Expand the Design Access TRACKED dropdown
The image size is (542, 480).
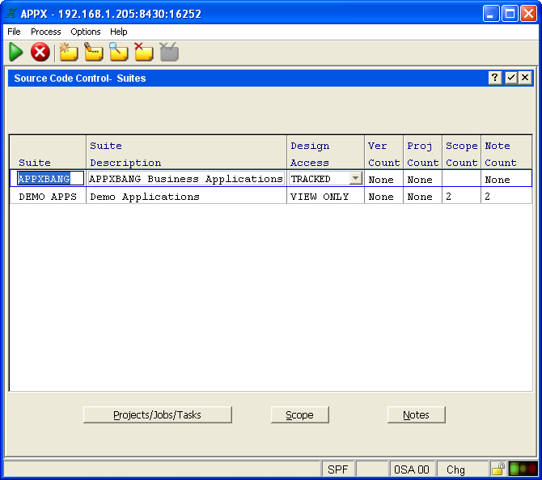pyautogui.click(x=355, y=179)
